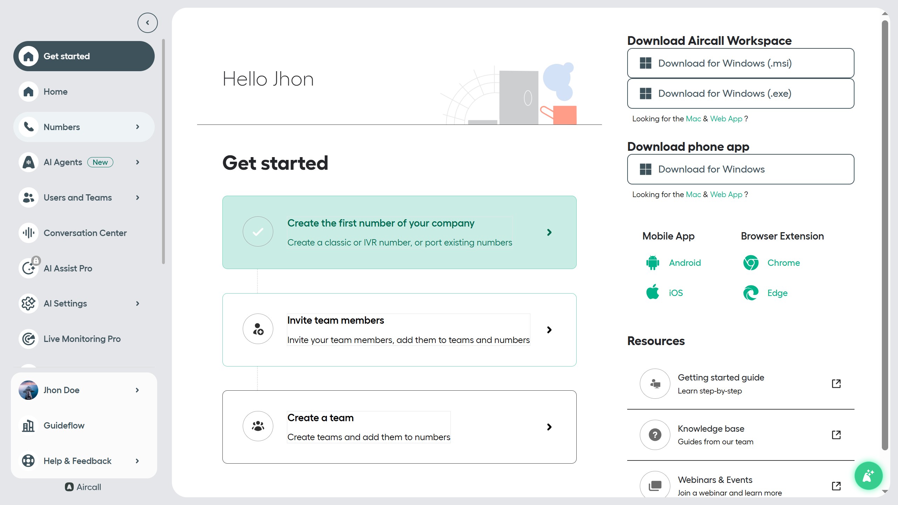
Task: Click the 'Webinars & Events' resource title
Action: 715,480
